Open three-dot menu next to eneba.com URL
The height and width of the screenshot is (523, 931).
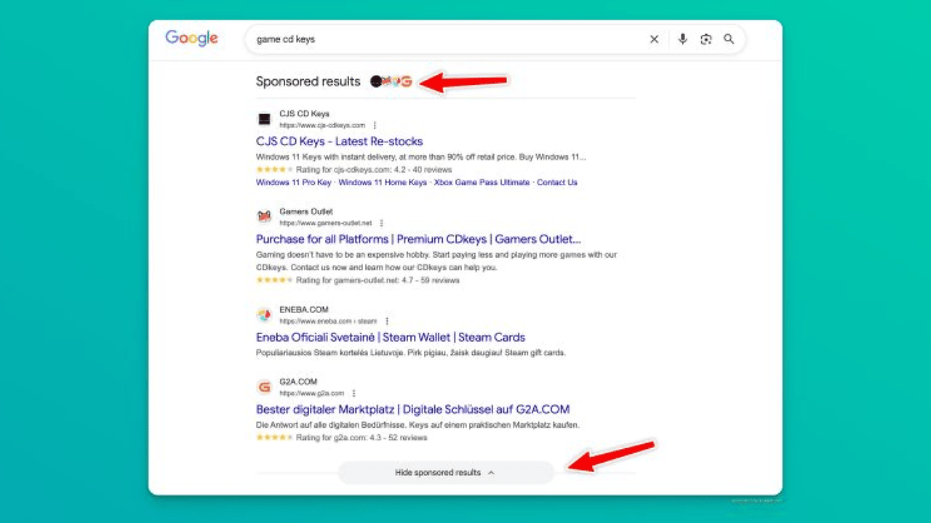tap(387, 321)
